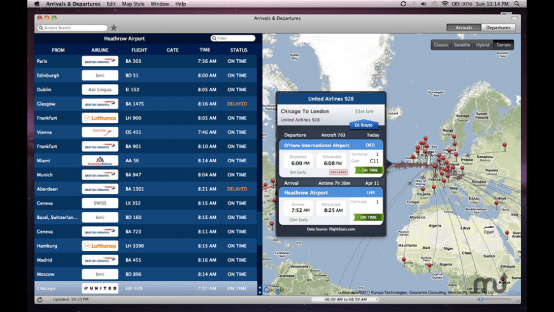Click the Heathrow Airport header in flight popup
The width and height of the screenshot is (554, 312).
tap(330, 192)
